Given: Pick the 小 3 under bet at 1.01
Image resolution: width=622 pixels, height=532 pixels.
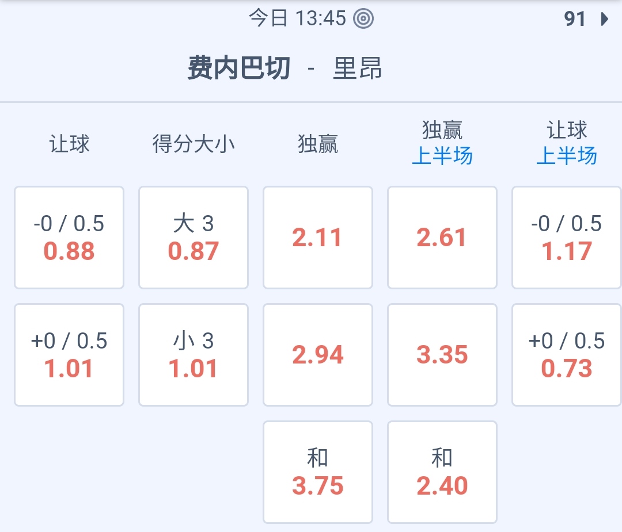Looking at the screenshot, I should [194, 355].
